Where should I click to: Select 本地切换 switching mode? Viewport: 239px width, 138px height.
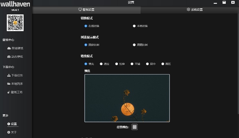pyautogui.click(x=140, y=26)
